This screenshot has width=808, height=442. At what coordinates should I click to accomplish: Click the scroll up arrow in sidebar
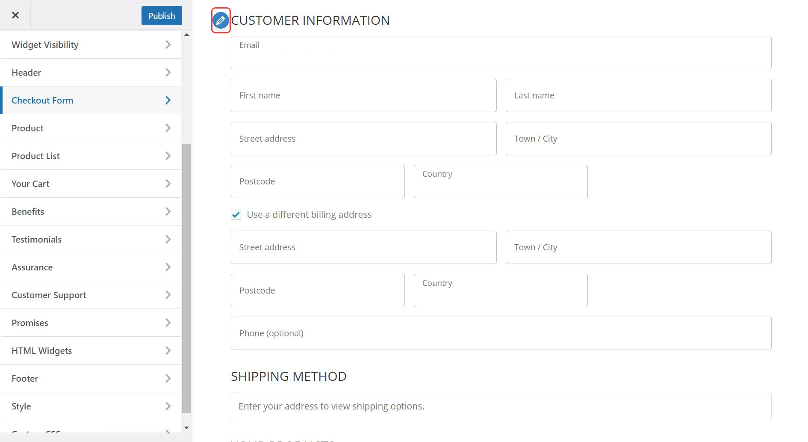(x=186, y=35)
